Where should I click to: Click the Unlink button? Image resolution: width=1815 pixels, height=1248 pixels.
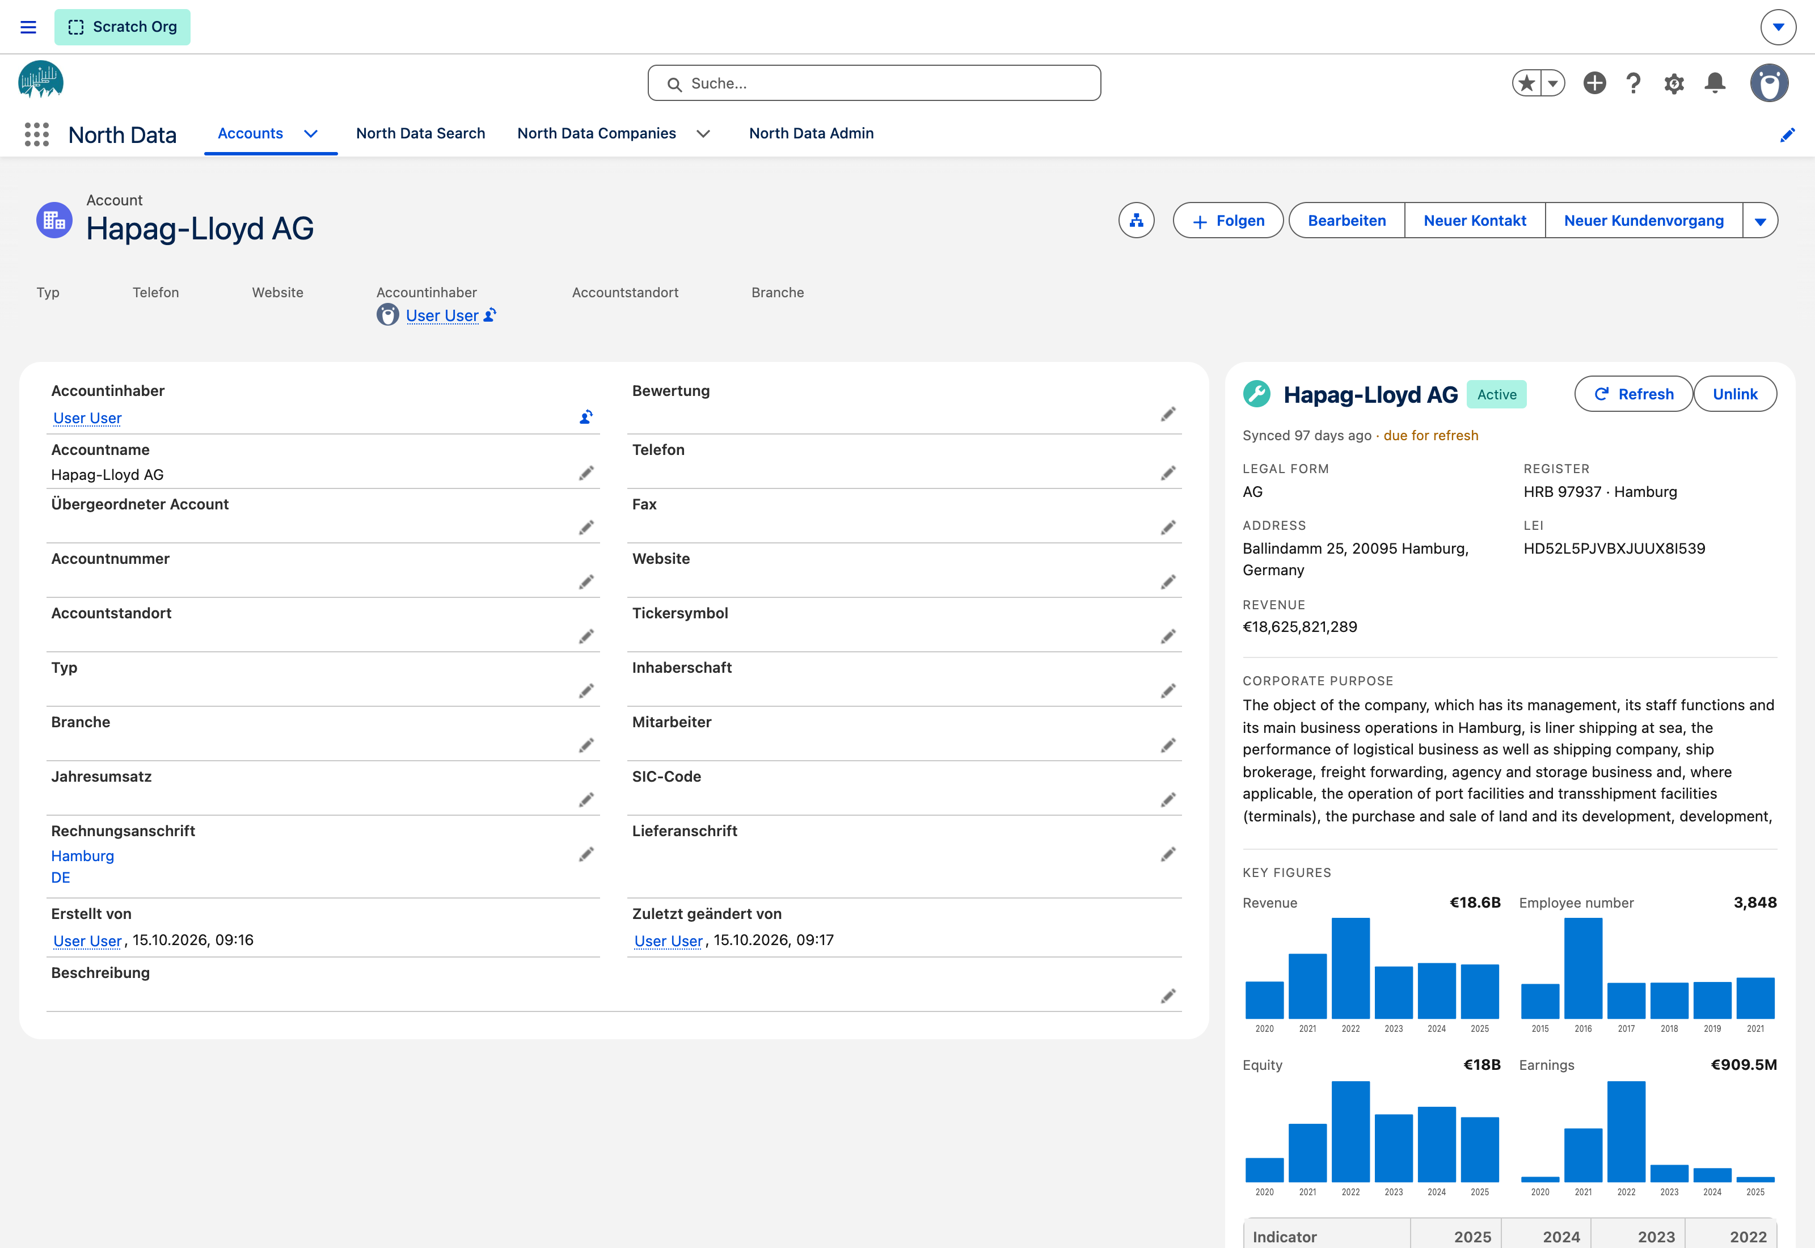click(x=1735, y=394)
